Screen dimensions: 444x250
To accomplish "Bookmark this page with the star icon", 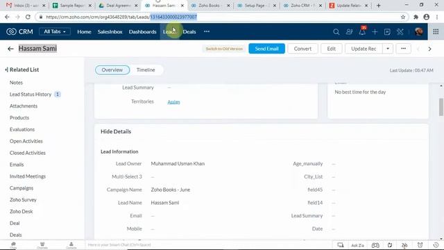I will 403,17.
